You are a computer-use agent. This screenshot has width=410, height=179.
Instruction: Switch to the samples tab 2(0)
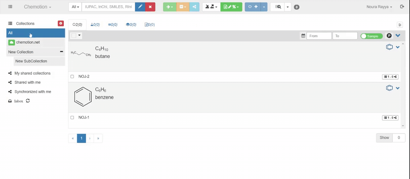[77, 25]
